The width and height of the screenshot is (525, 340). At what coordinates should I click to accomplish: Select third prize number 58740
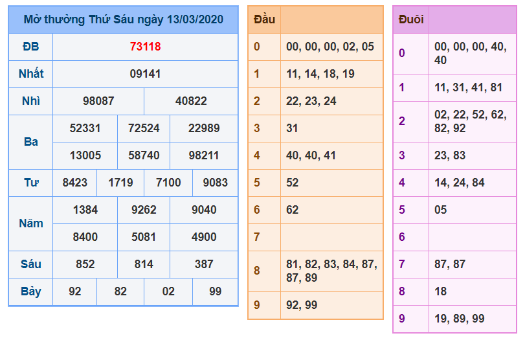tap(144, 155)
